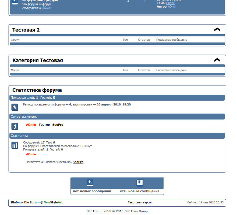Click the forum status icon in the top row

(x=15, y=2)
